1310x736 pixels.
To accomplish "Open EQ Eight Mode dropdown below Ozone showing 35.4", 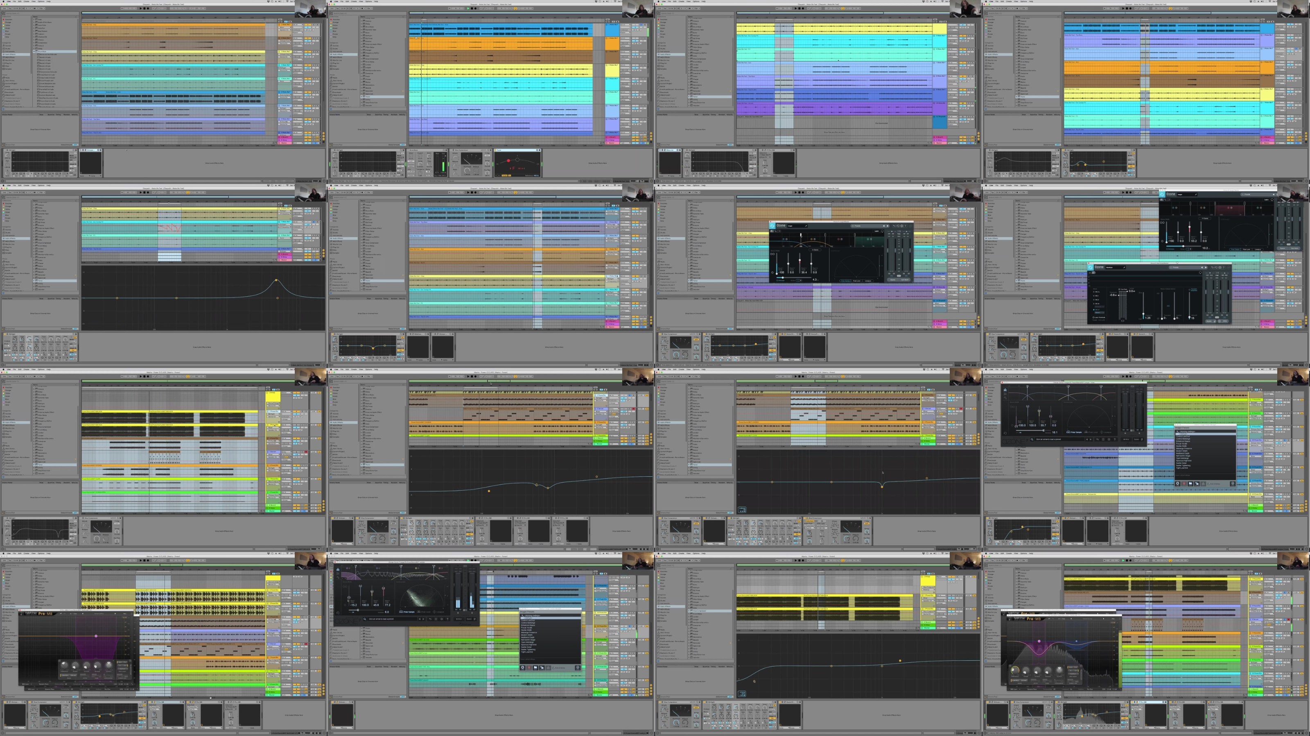I will tap(772, 342).
